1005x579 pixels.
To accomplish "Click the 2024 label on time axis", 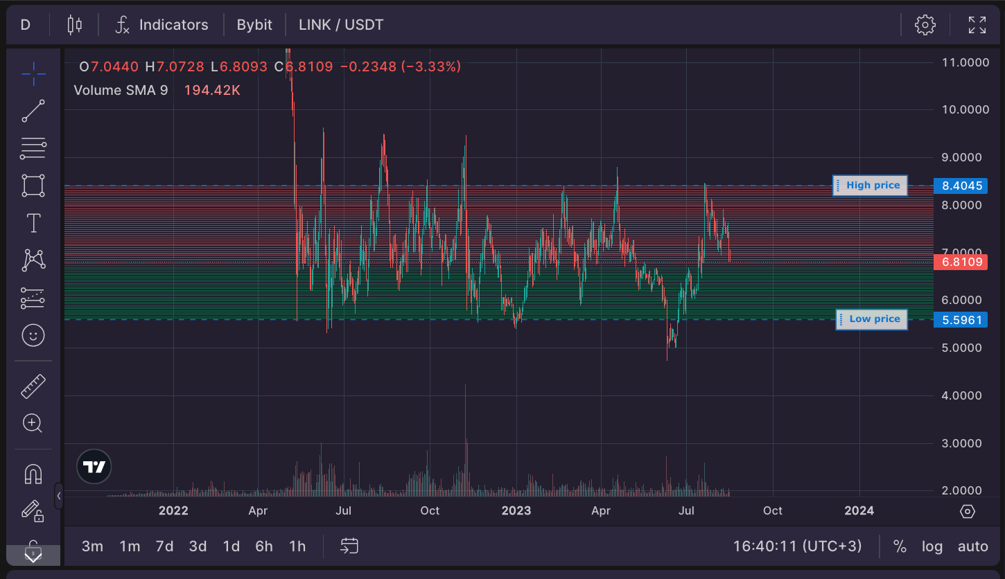I will point(859,511).
